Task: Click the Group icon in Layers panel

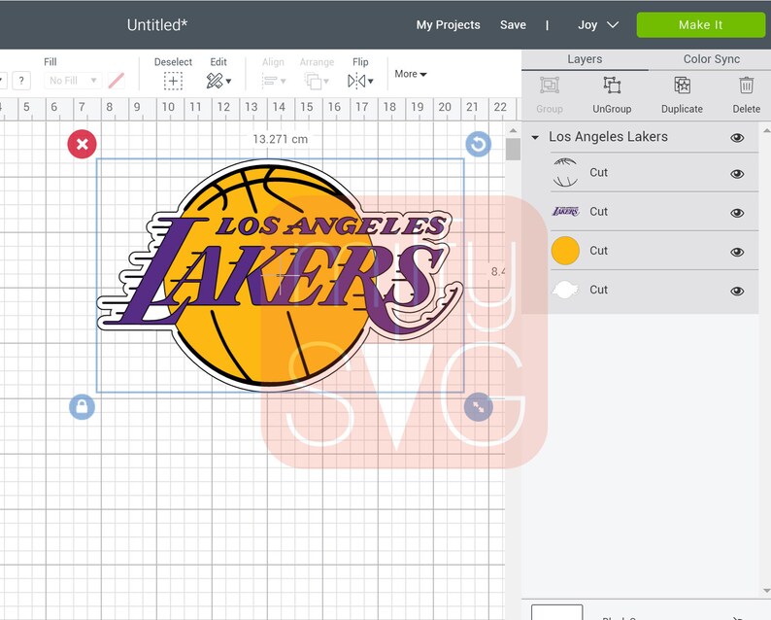Action: pyautogui.click(x=550, y=86)
